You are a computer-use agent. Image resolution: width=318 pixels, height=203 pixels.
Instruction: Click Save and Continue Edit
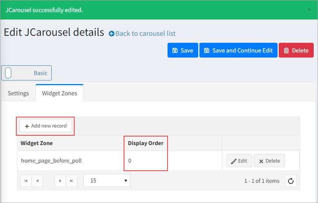click(x=238, y=51)
